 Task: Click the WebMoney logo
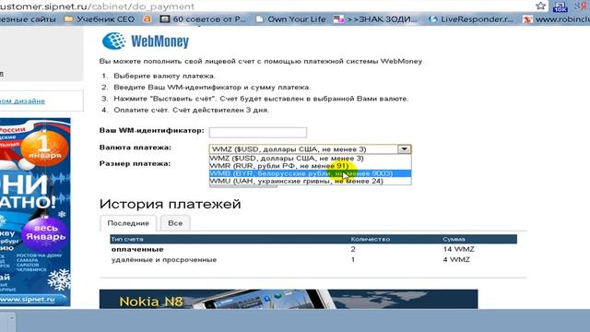tap(146, 41)
